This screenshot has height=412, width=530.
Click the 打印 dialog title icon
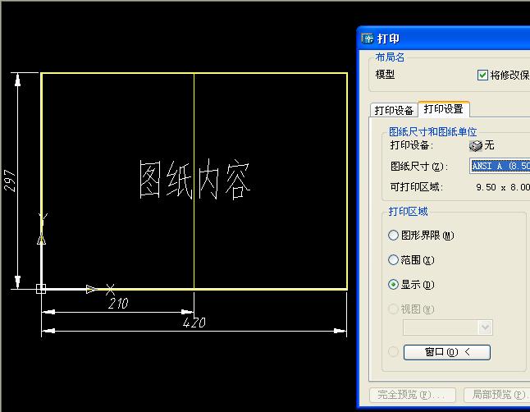tap(368, 39)
